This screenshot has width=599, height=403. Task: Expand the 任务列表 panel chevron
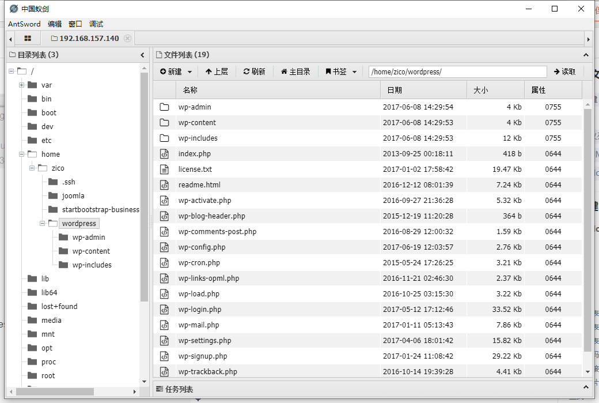tap(586, 387)
